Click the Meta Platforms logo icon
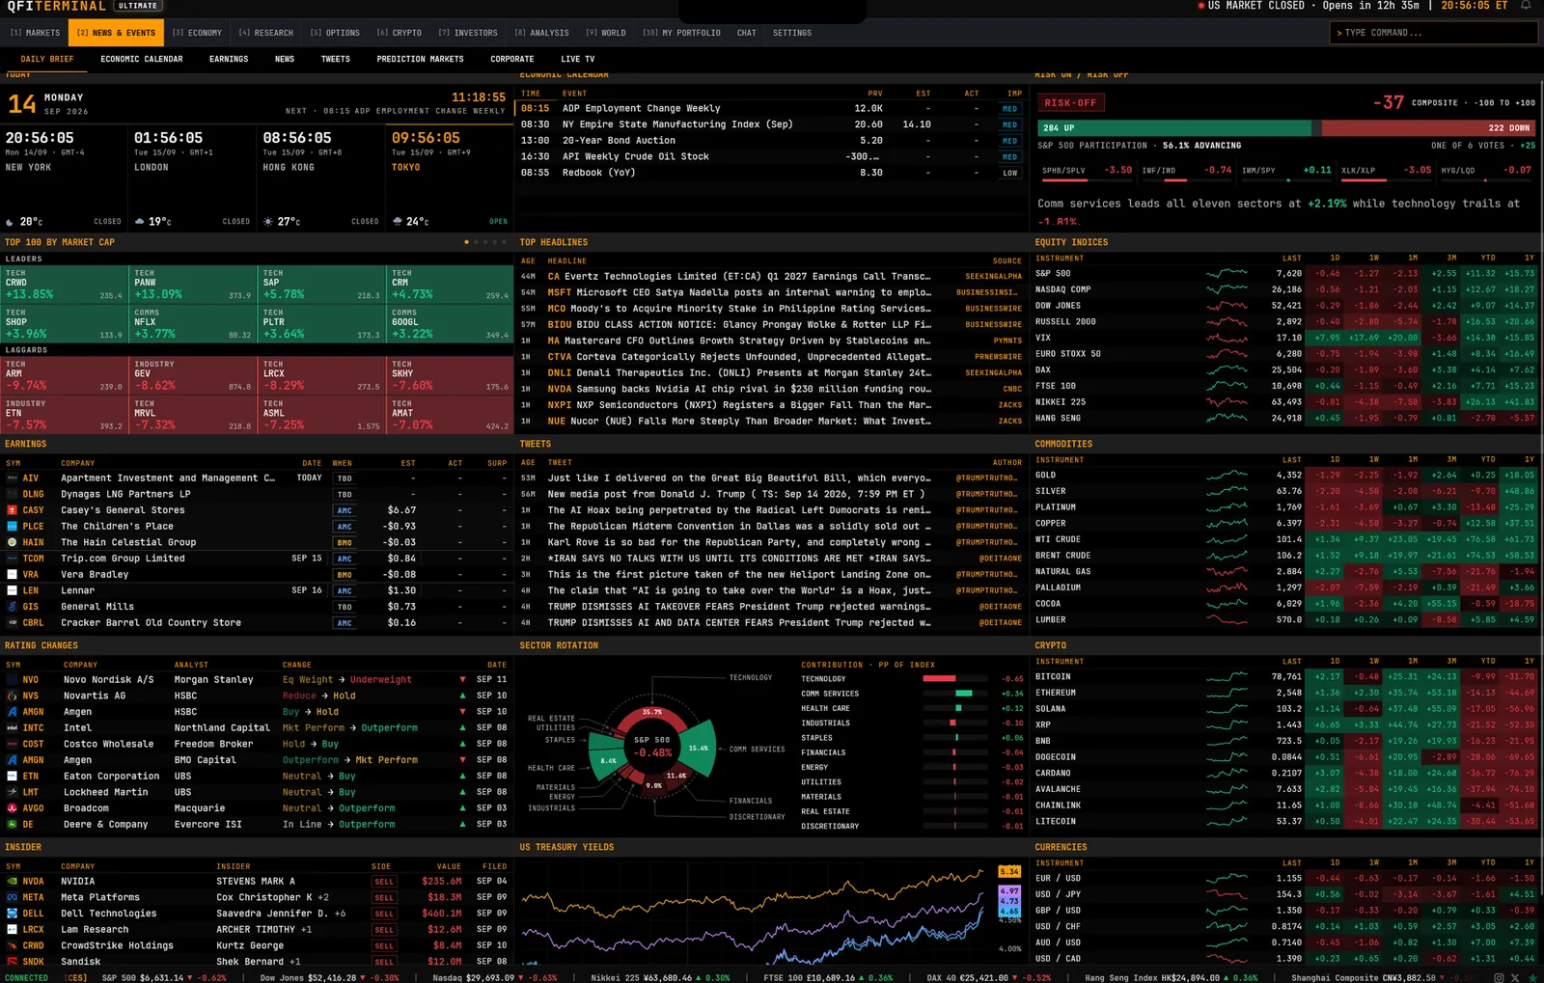 point(12,897)
